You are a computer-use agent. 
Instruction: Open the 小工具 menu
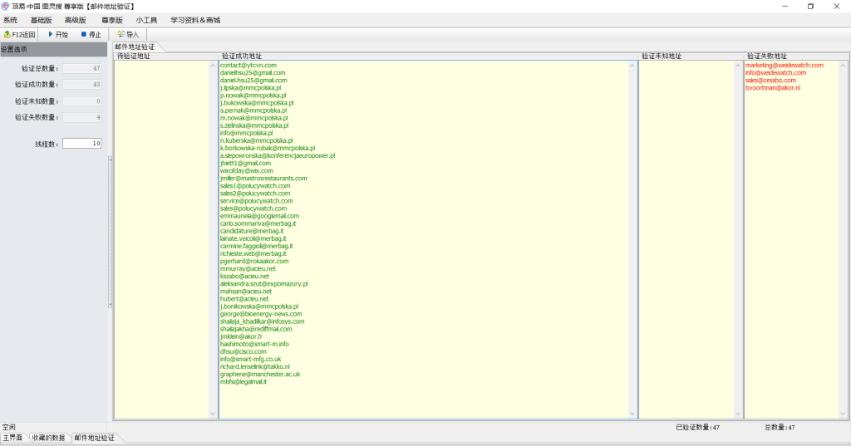[x=147, y=20]
